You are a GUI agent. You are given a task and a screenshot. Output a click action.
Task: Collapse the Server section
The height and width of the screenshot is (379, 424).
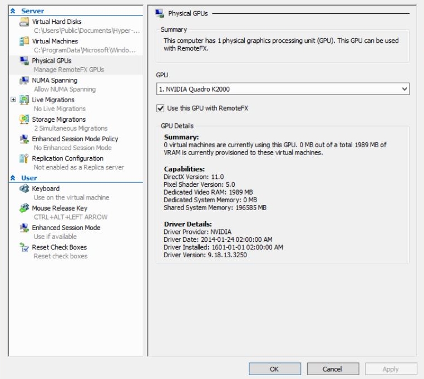point(13,11)
